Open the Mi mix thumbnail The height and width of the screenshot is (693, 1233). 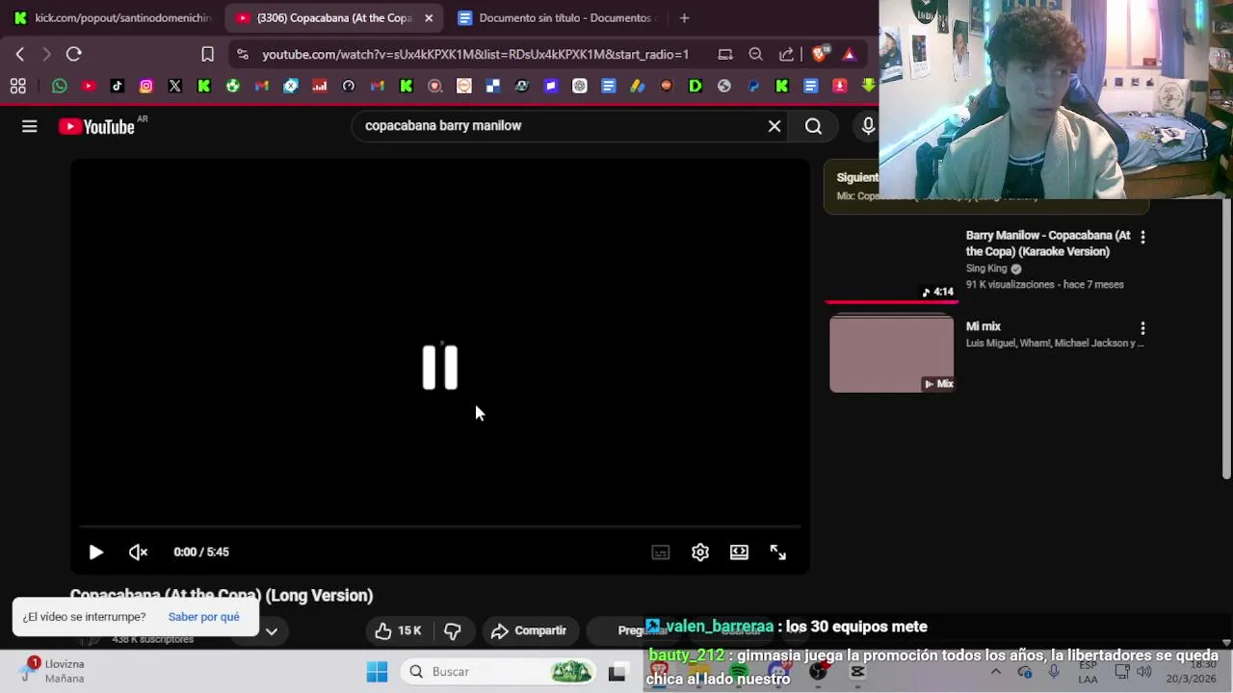891,353
